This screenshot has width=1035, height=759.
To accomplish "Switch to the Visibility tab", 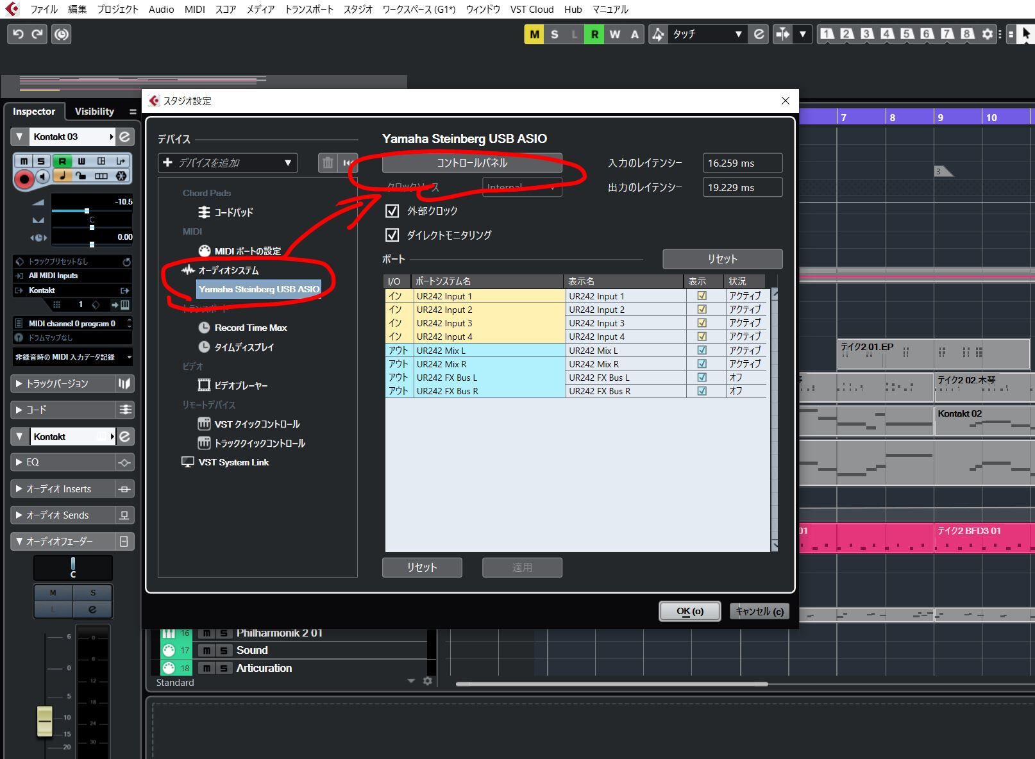I will pyautogui.click(x=94, y=112).
